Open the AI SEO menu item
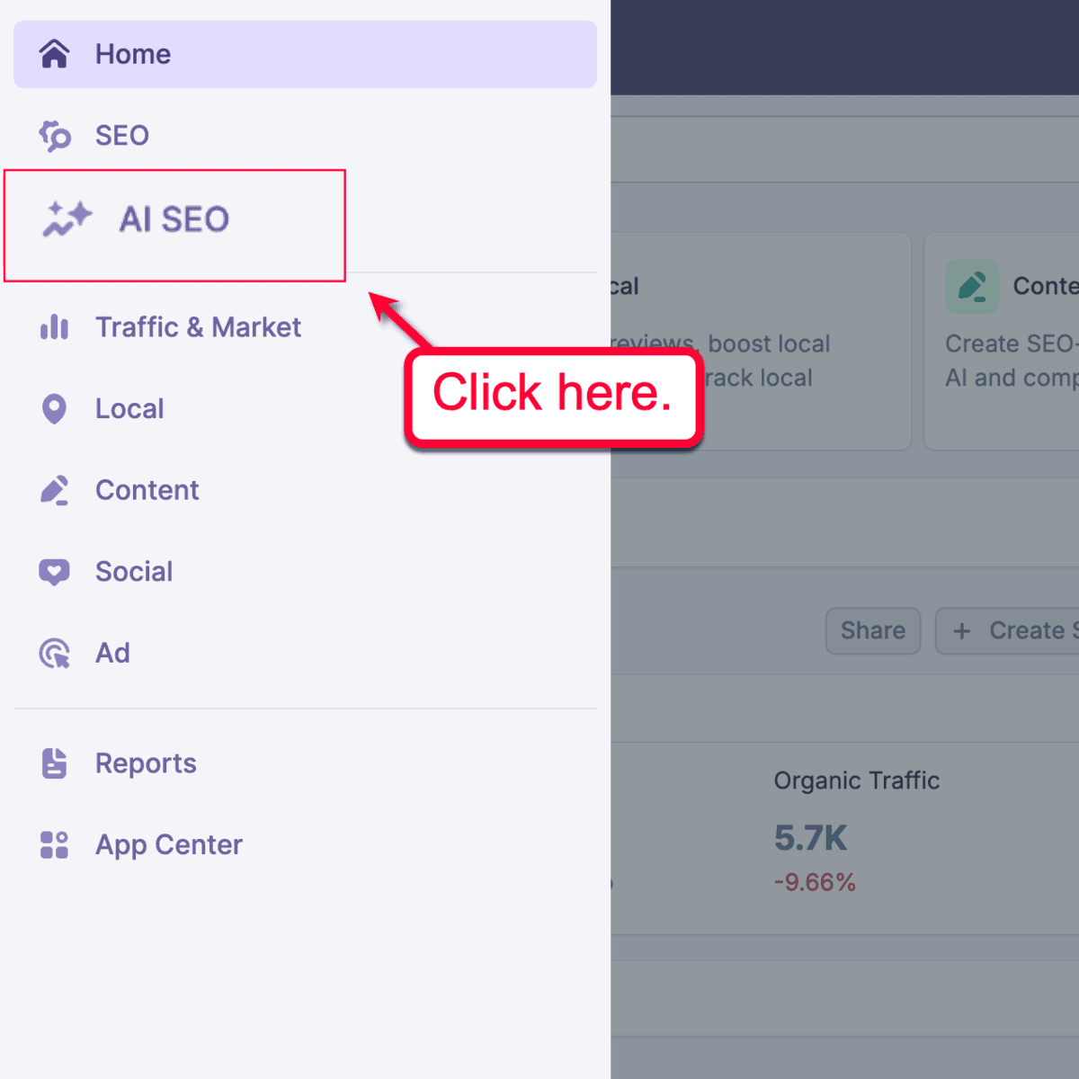1079x1079 pixels. click(174, 219)
